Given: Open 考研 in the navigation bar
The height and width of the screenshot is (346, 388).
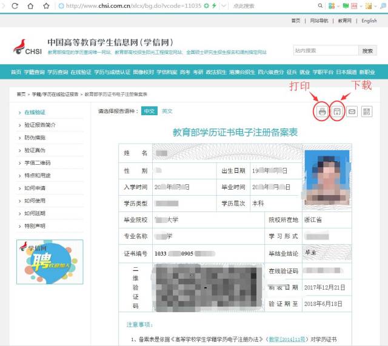Looking at the screenshot, I should click(x=198, y=72).
